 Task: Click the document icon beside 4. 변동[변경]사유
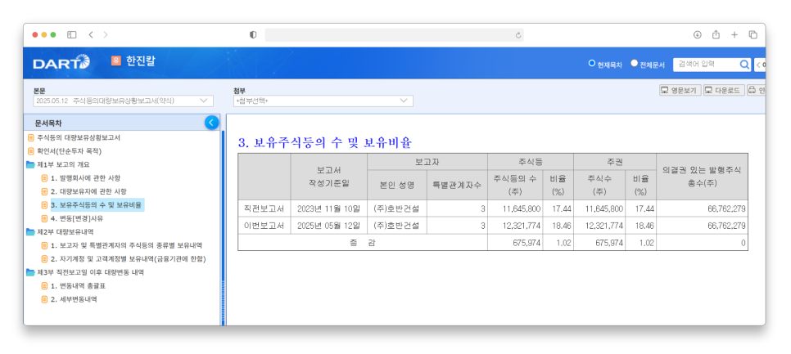point(44,218)
